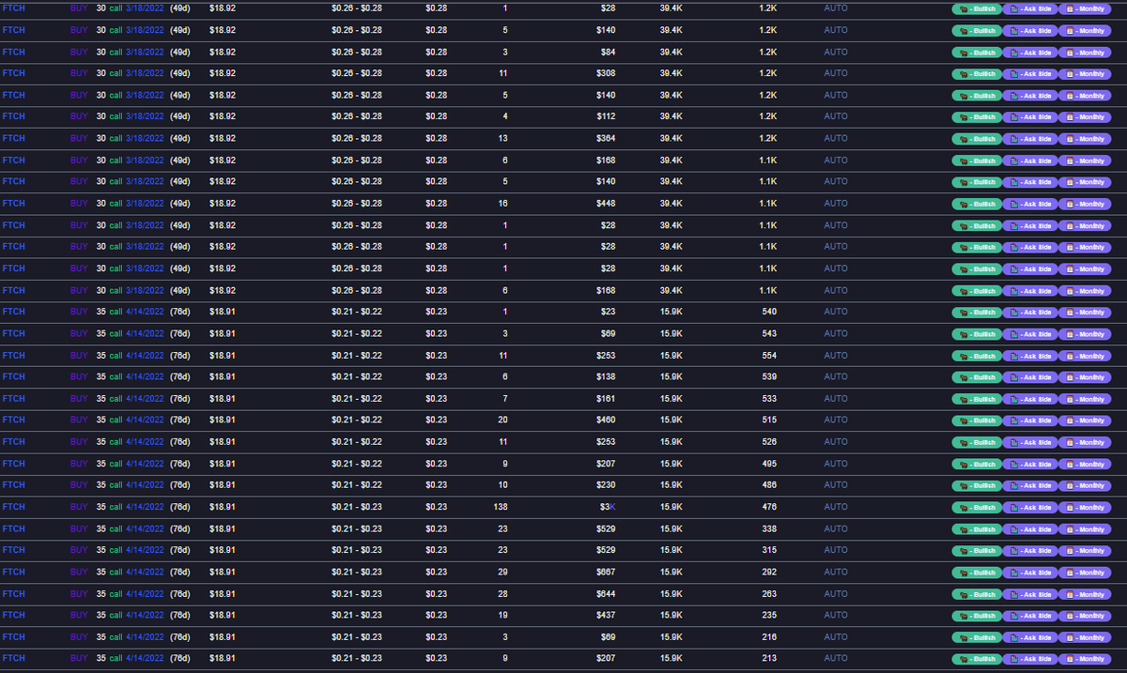Click 4/14/2022 expiry in volume 515 row

pos(145,420)
